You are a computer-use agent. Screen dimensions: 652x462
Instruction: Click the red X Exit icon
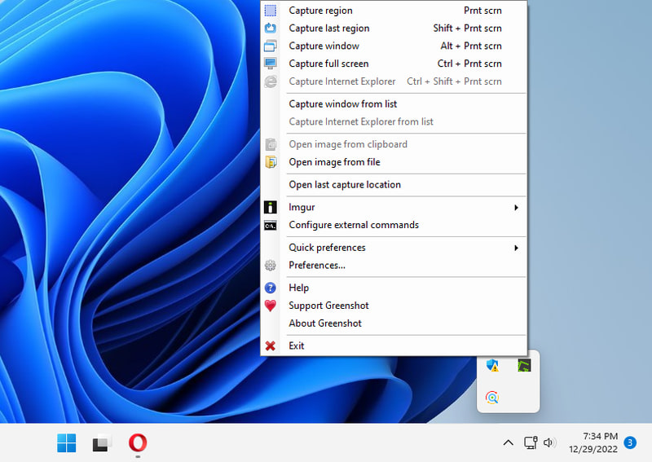[271, 346]
